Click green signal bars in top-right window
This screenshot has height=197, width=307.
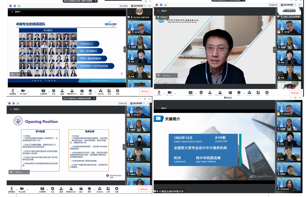click(165, 5)
